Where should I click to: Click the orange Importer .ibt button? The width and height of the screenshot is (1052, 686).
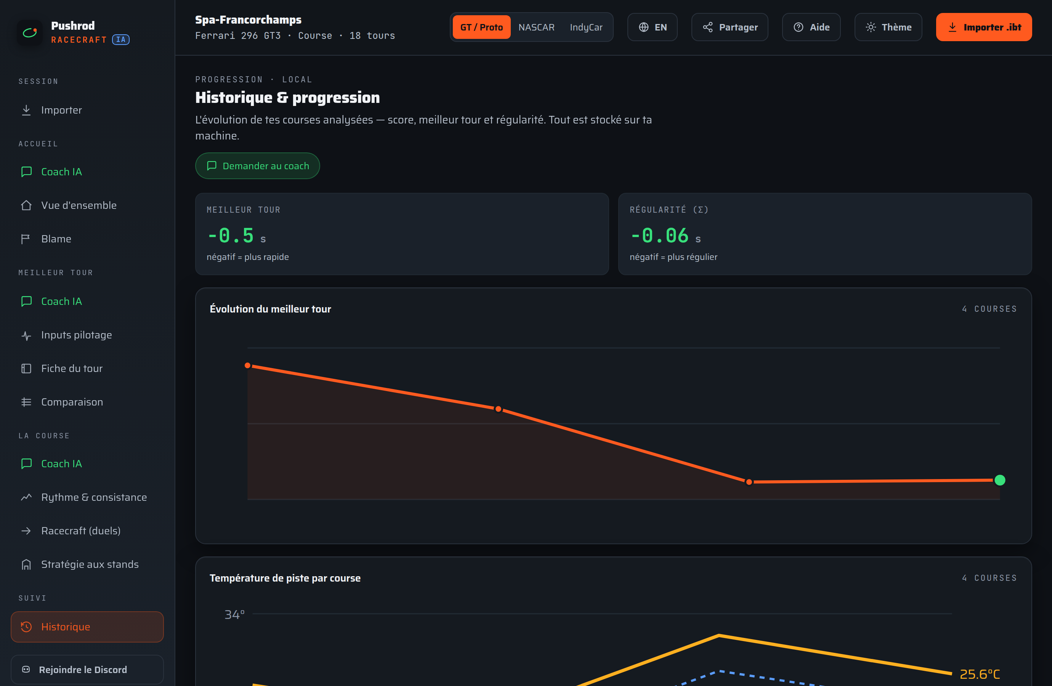coord(984,27)
